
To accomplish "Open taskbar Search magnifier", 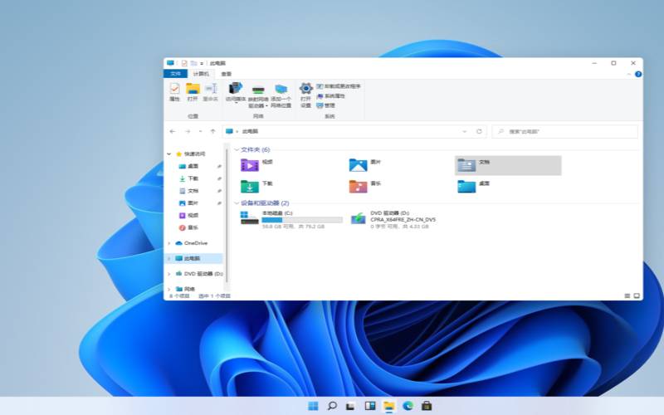I will 332,406.
